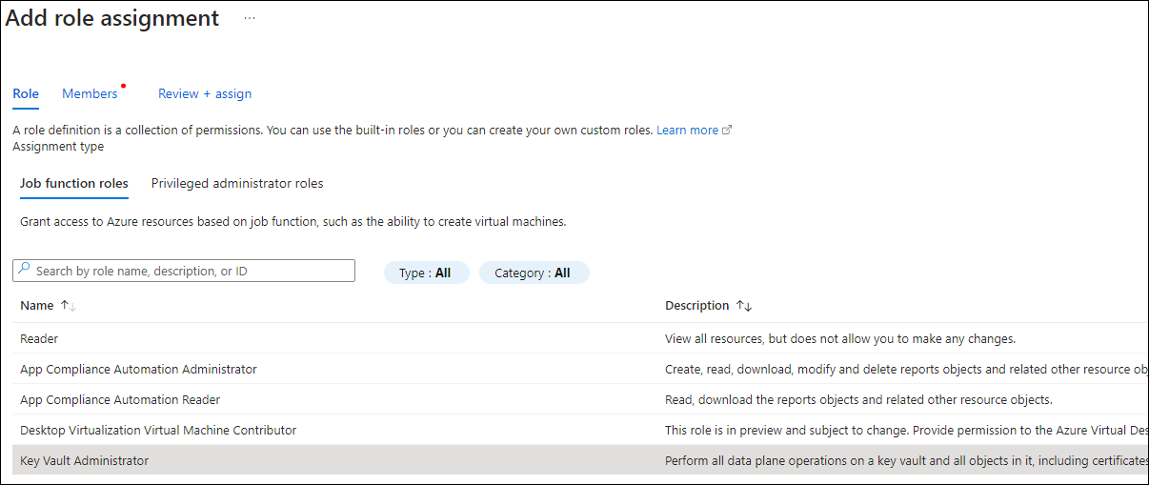Pick the App Compliance Automation Reader role
The width and height of the screenshot is (1149, 485).
click(x=120, y=399)
